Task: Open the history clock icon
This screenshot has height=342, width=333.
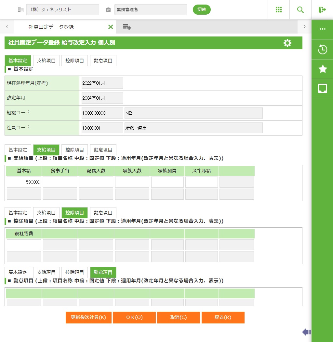Action: [322, 50]
